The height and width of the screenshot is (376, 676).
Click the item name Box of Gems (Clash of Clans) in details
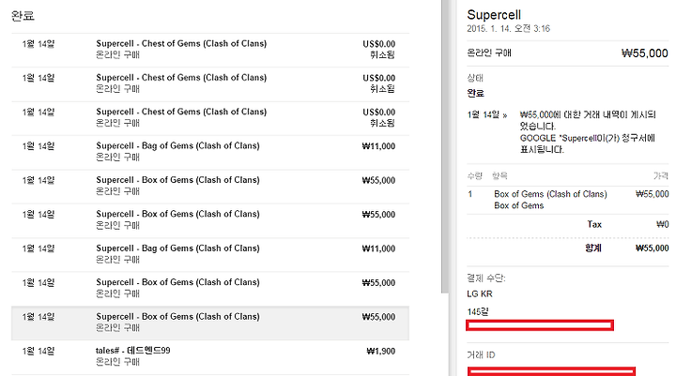click(550, 194)
